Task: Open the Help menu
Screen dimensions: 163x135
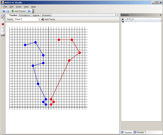Action: [x=34, y=7]
